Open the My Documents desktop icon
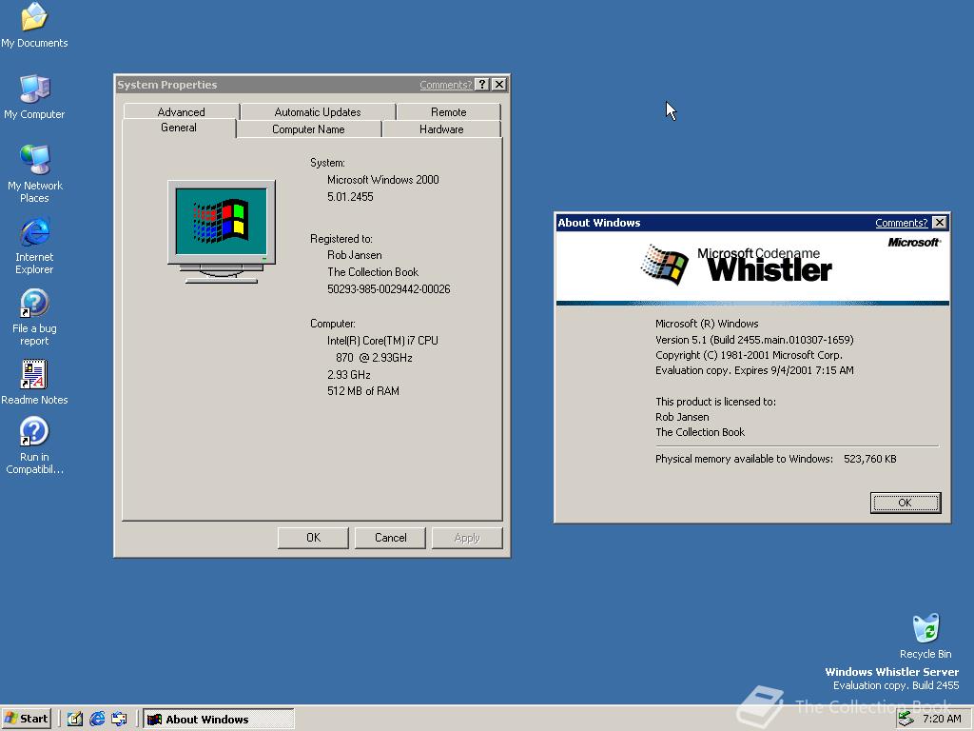This screenshot has width=974, height=731. tap(34, 25)
